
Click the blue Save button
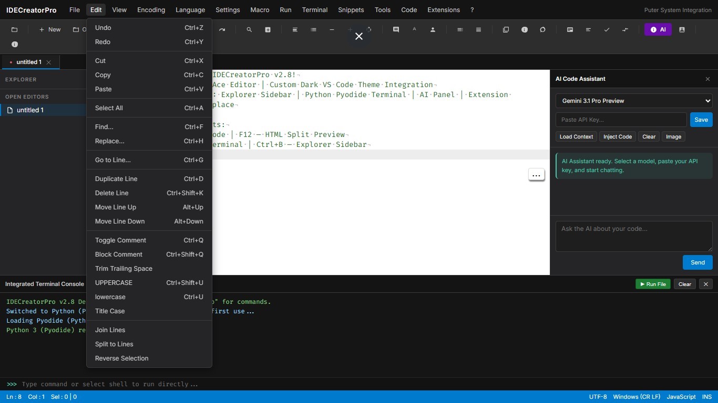[x=701, y=120]
